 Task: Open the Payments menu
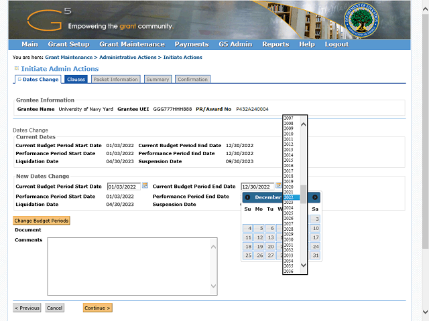tap(191, 44)
